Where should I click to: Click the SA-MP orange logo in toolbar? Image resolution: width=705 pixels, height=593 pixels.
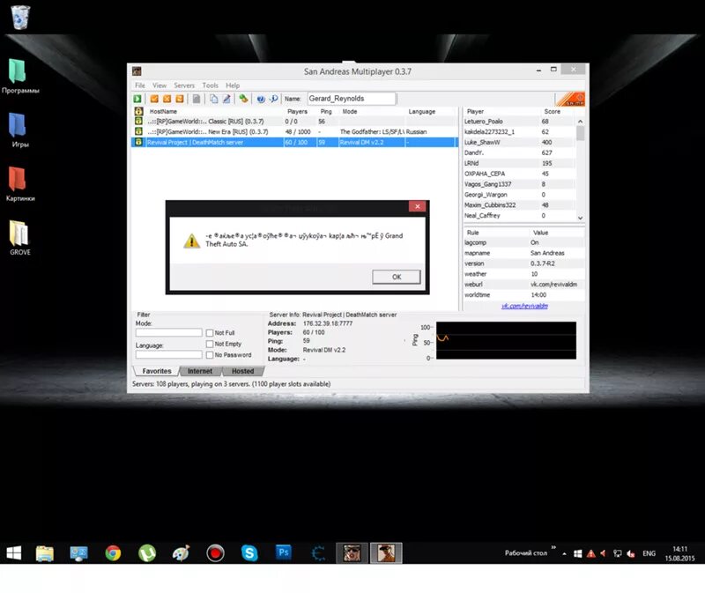(571, 99)
